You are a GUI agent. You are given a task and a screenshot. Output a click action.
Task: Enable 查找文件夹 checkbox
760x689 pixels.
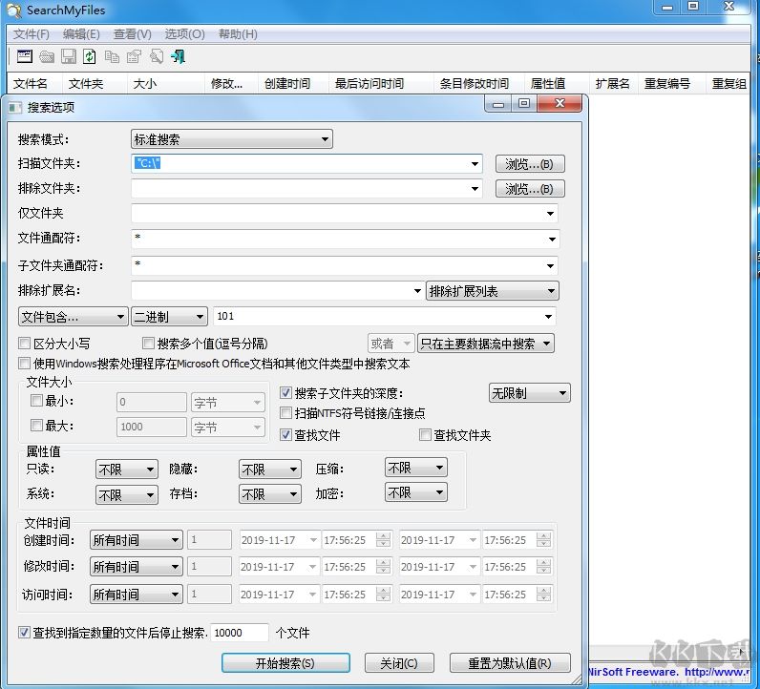click(x=425, y=434)
